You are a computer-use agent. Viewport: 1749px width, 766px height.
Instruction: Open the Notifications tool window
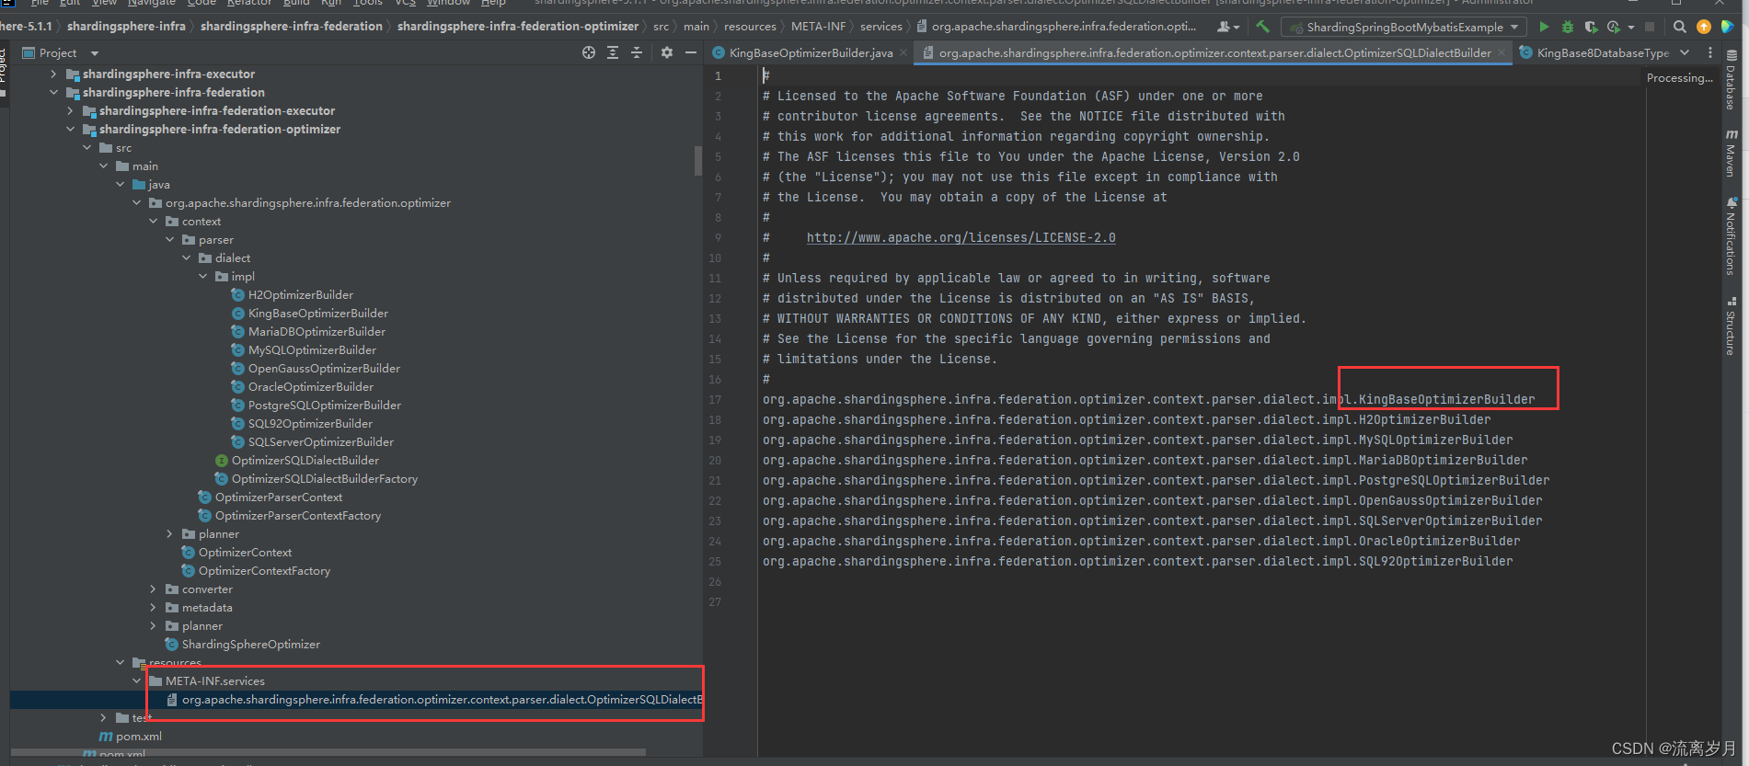pyautogui.click(x=1731, y=236)
